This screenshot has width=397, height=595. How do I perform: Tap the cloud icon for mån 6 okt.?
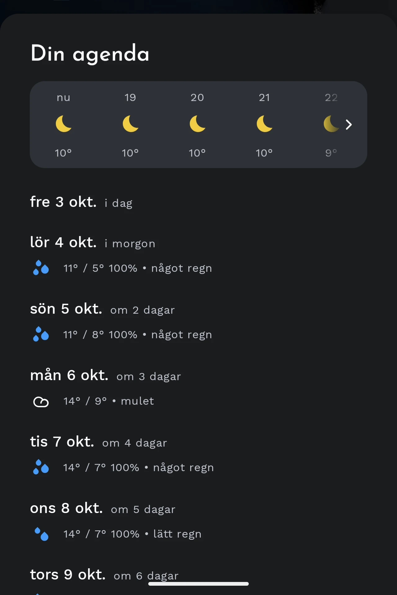click(x=41, y=402)
